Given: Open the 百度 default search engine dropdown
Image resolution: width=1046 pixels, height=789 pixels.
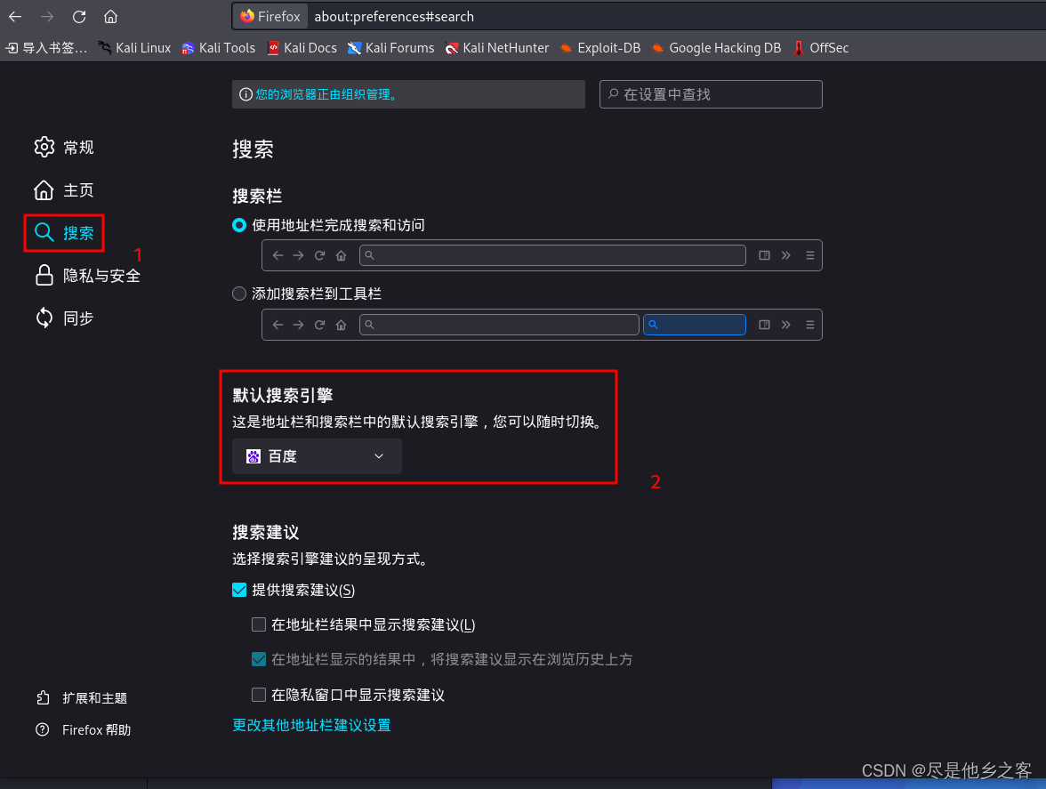Looking at the screenshot, I should pyautogui.click(x=317, y=456).
